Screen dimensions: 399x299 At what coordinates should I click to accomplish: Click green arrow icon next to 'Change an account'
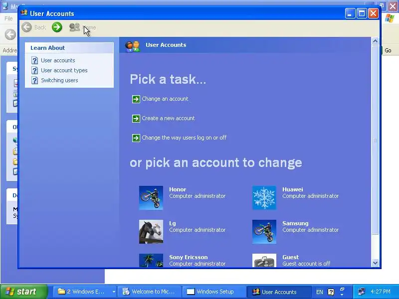[x=136, y=99]
